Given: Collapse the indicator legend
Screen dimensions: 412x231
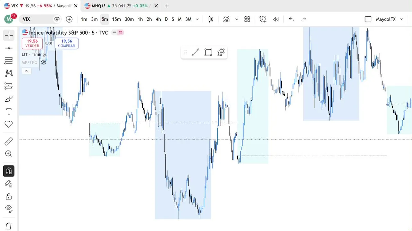Looking at the screenshot, I should coord(26,71).
